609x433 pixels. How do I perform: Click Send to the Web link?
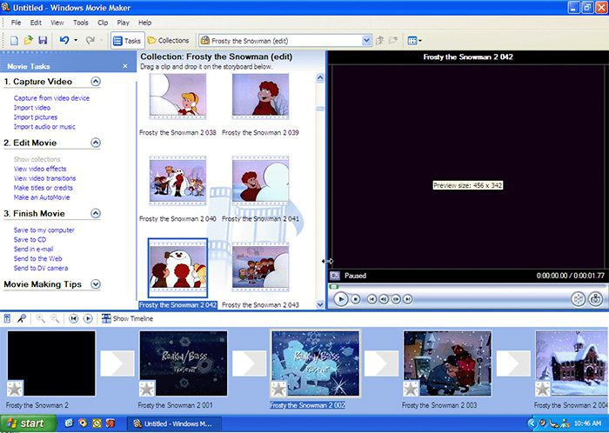[37, 258]
